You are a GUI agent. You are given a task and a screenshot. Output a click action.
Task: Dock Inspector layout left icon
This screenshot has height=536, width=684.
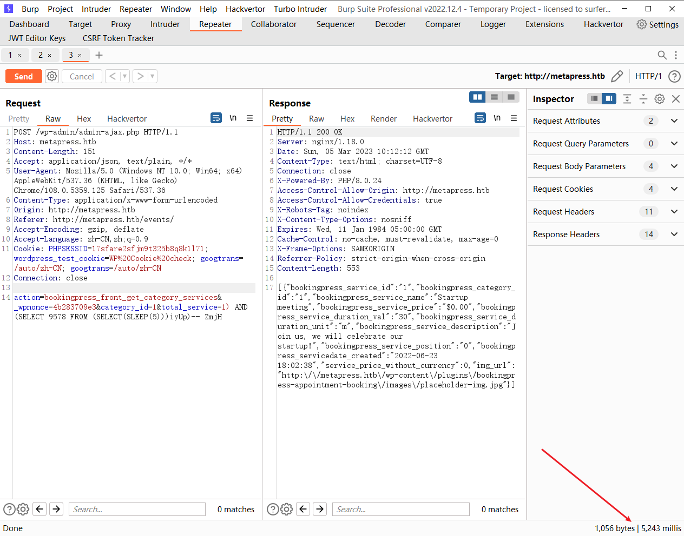(x=594, y=98)
